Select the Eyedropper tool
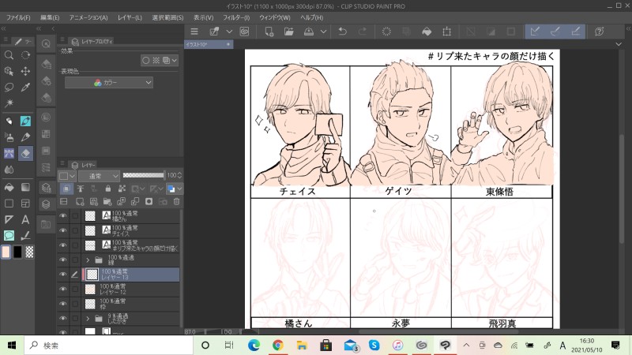Screen dimensions: 632x355 [x=25, y=87]
